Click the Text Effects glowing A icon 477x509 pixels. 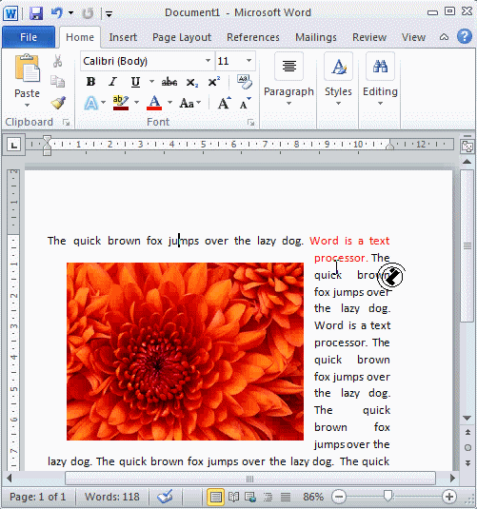(x=91, y=104)
